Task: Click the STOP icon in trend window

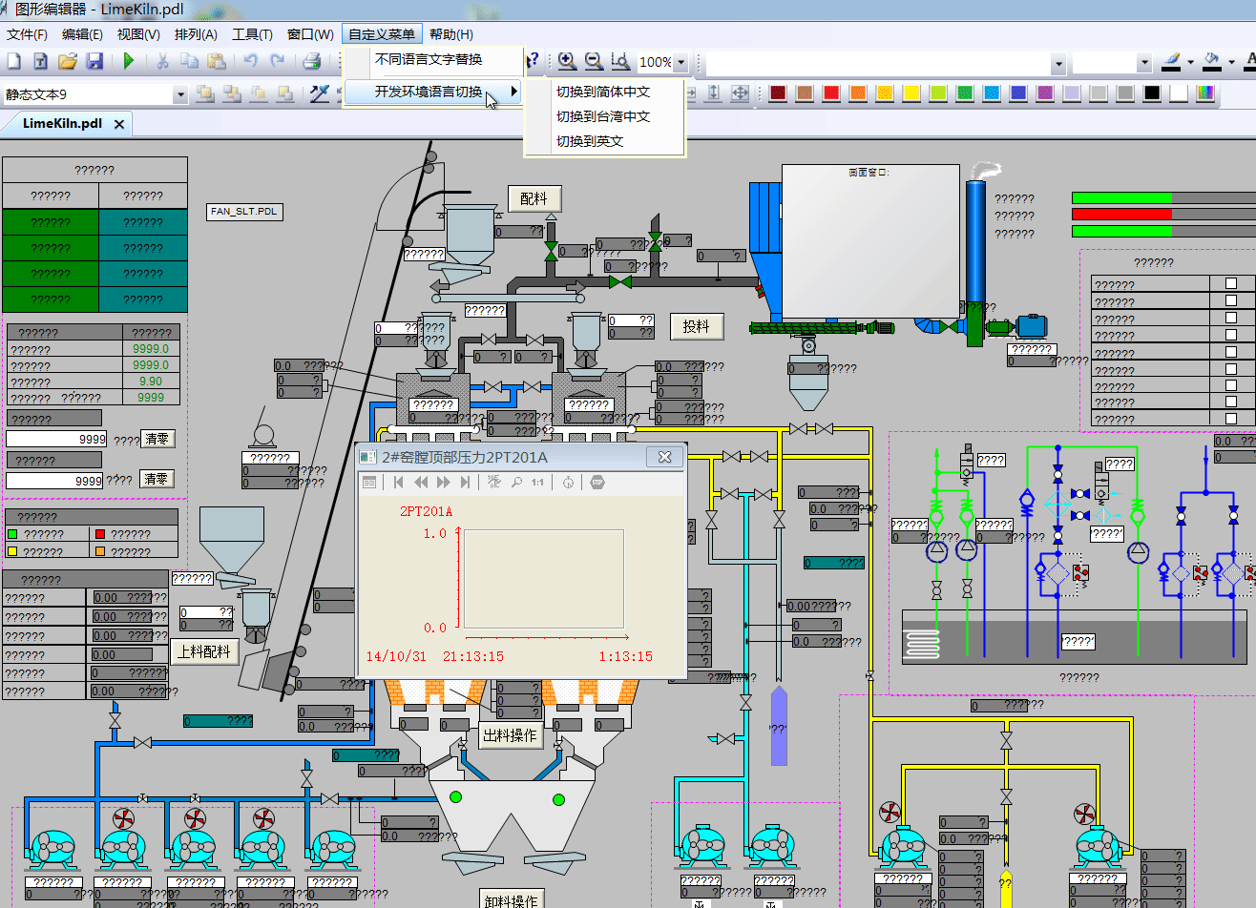Action: coord(597,483)
